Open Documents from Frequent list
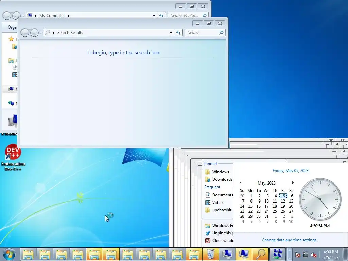This screenshot has height=261, width=348. click(219, 195)
